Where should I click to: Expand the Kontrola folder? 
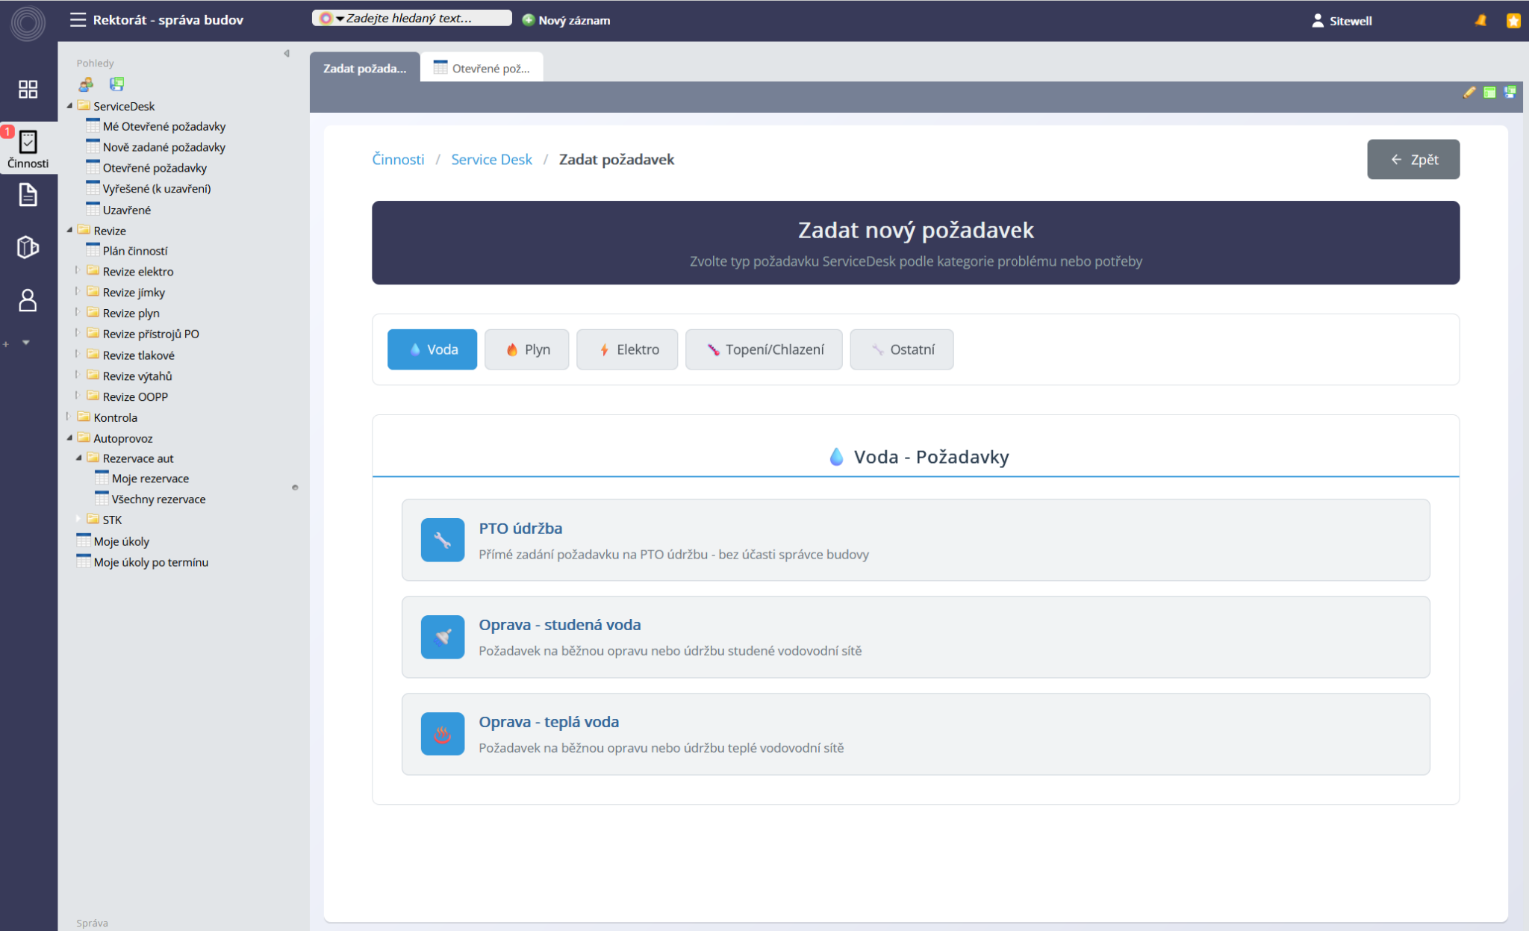click(x=69, y=417)
